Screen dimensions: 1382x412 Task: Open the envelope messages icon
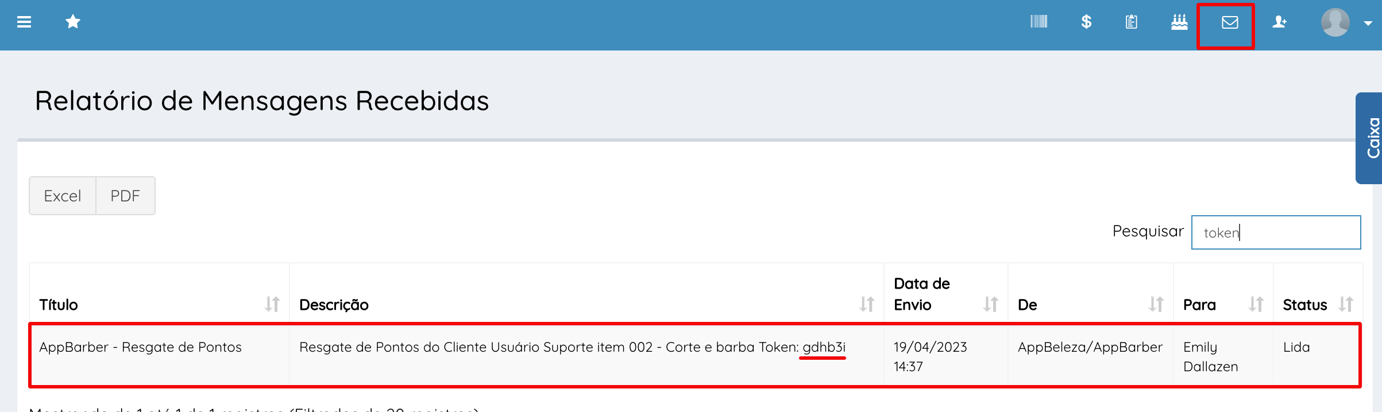1230,22
